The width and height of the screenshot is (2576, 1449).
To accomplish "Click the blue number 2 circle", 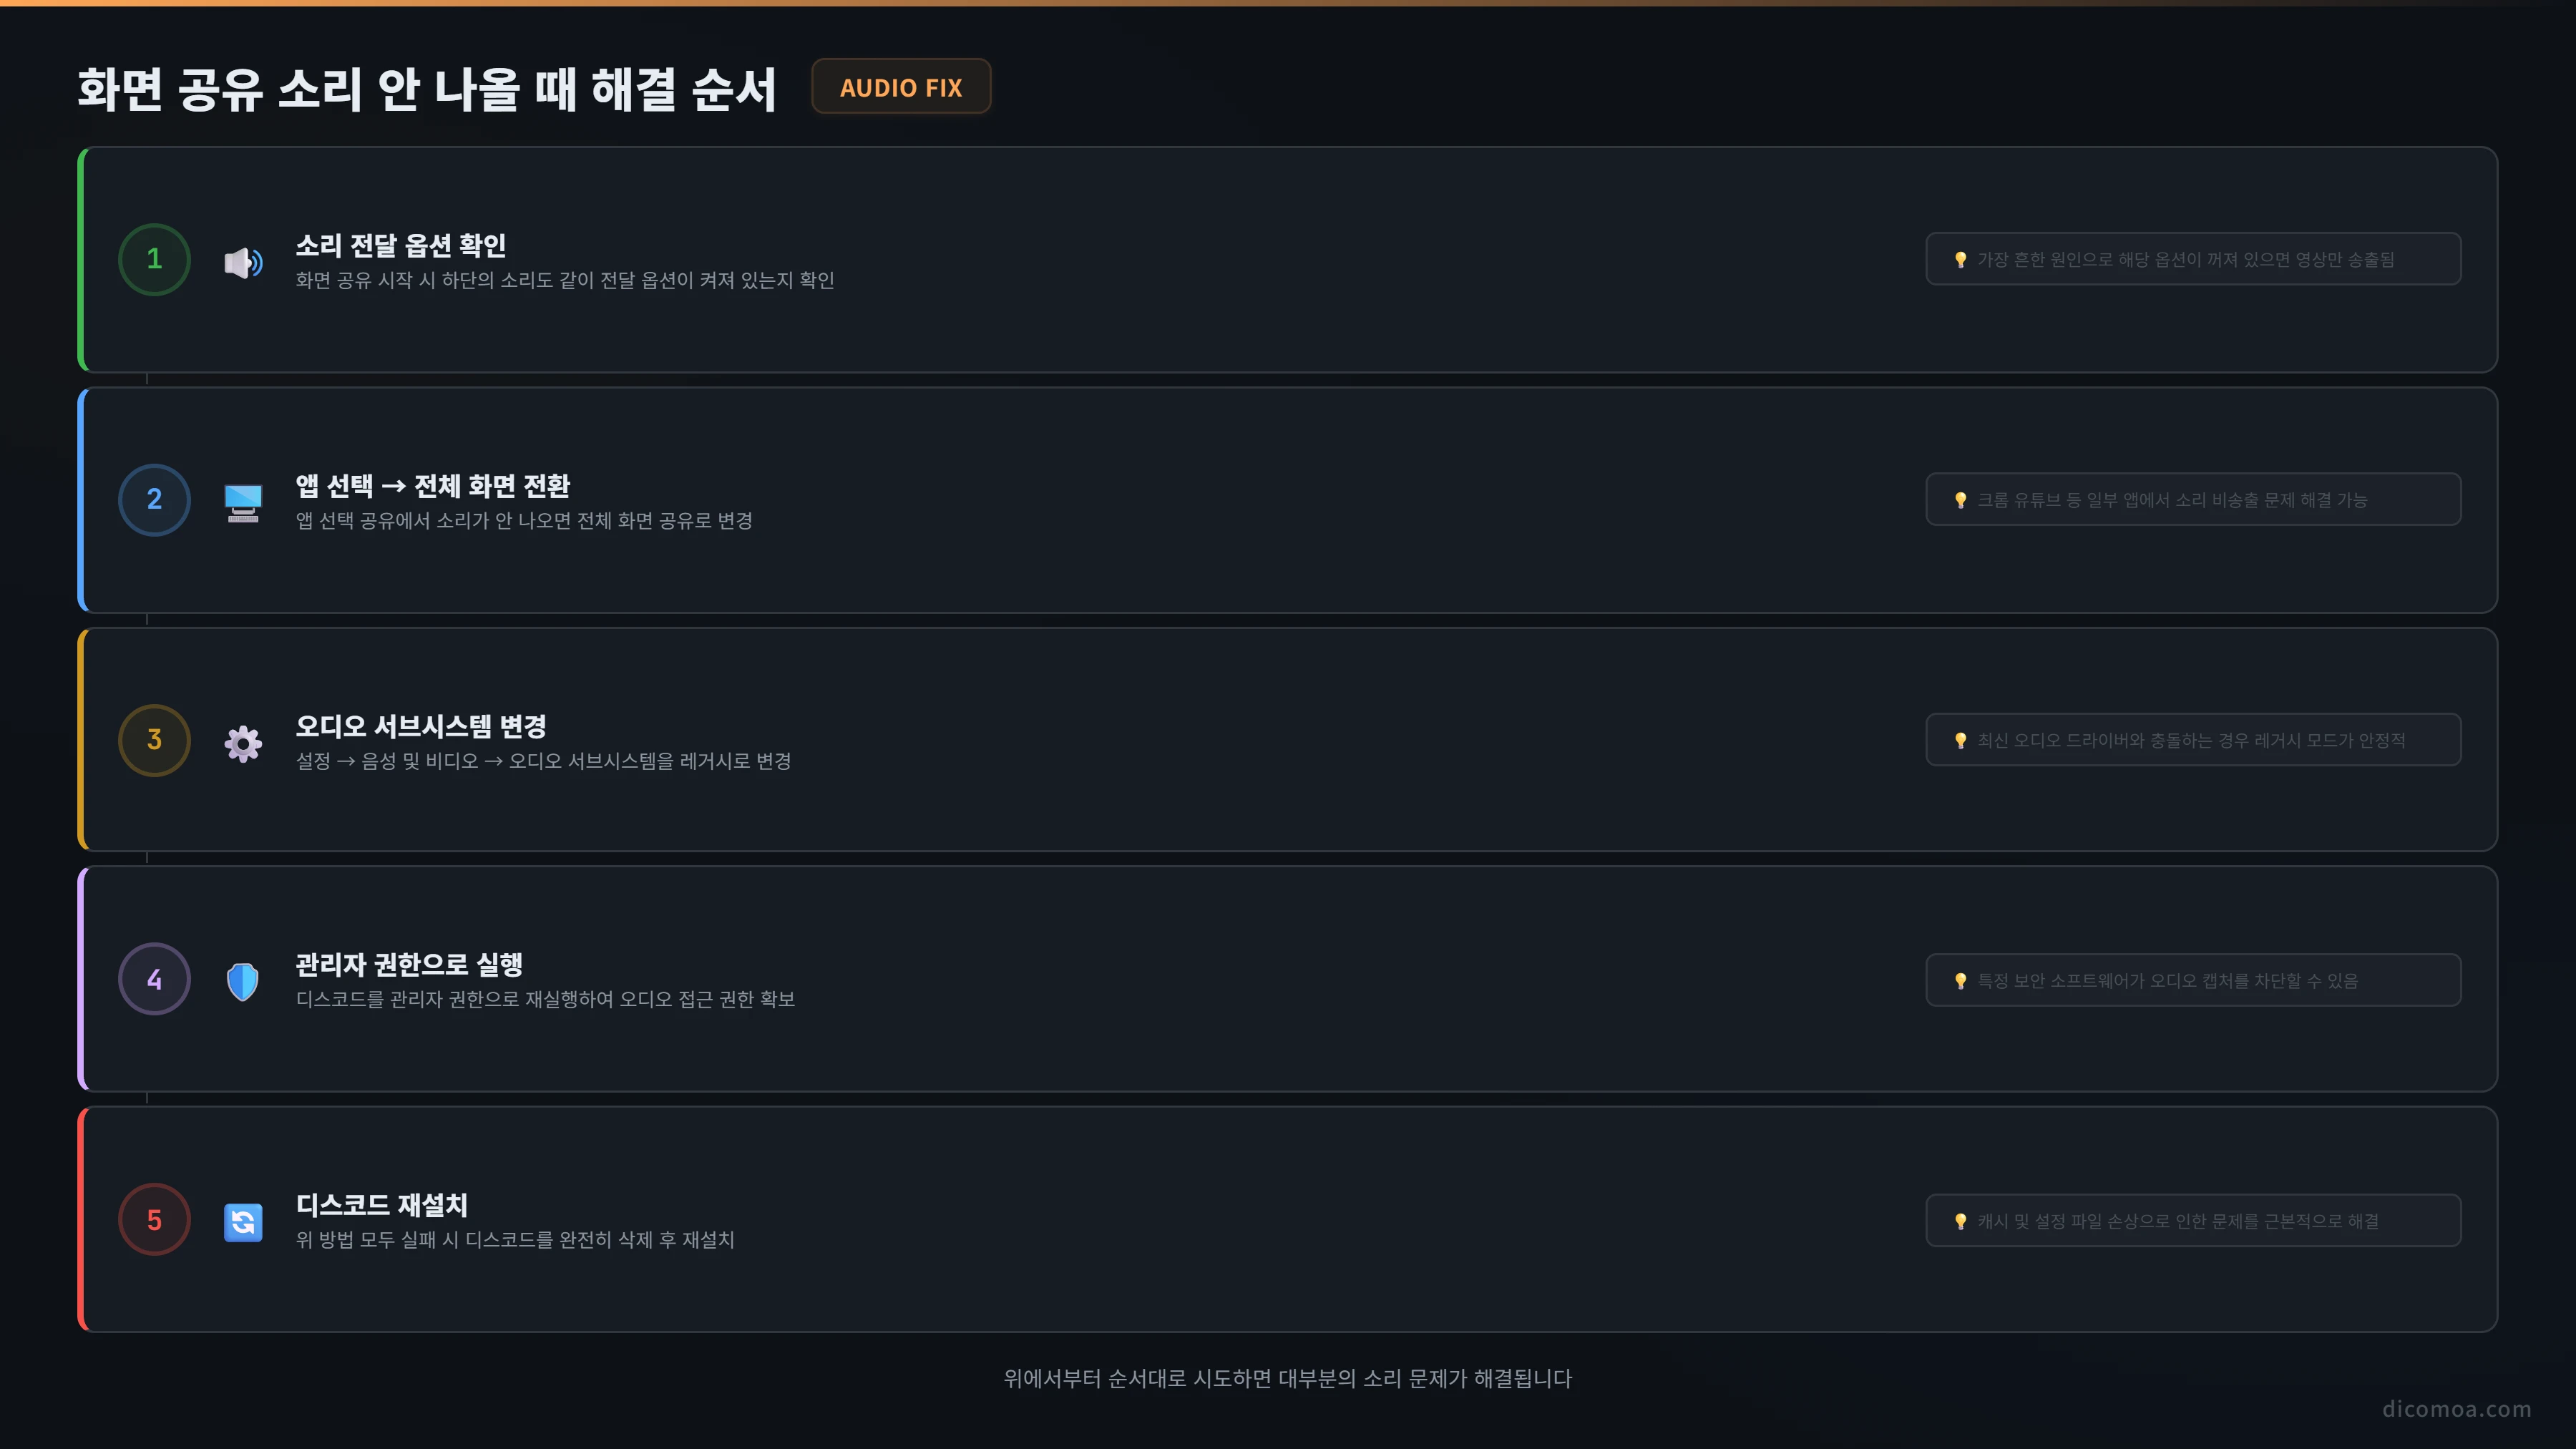I will coord(154,499).
